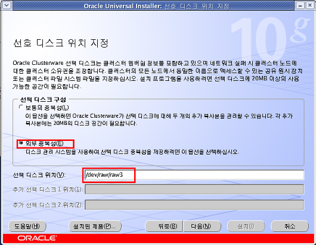Open help with 도움말(H) button
Screen dimensions: 316x245
27,227
